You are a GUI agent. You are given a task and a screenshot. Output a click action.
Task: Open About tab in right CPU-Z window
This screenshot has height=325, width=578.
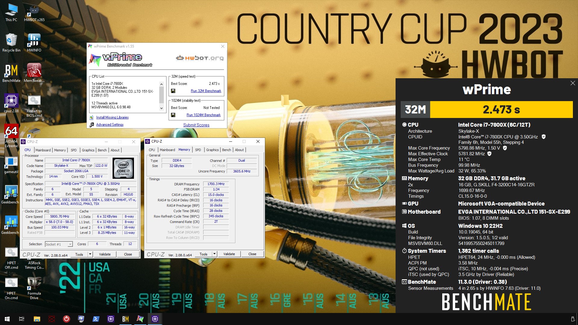(x=239, y=150)
